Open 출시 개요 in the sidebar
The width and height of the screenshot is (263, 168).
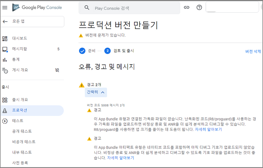pyautogui.click(x=20, y=100)
